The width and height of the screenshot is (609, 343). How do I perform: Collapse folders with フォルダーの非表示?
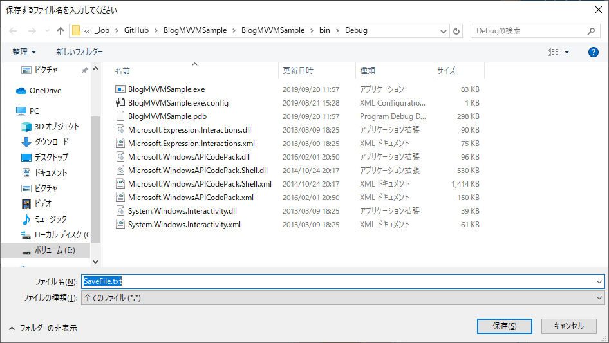click(42, 328)
